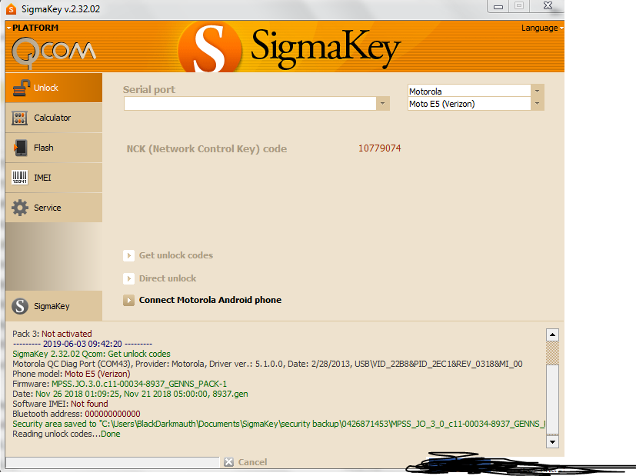This screenshot has width=636, height=476.
Task: Click the Bluetooth address 000000000000 line
Action: [x=76, y=414]
